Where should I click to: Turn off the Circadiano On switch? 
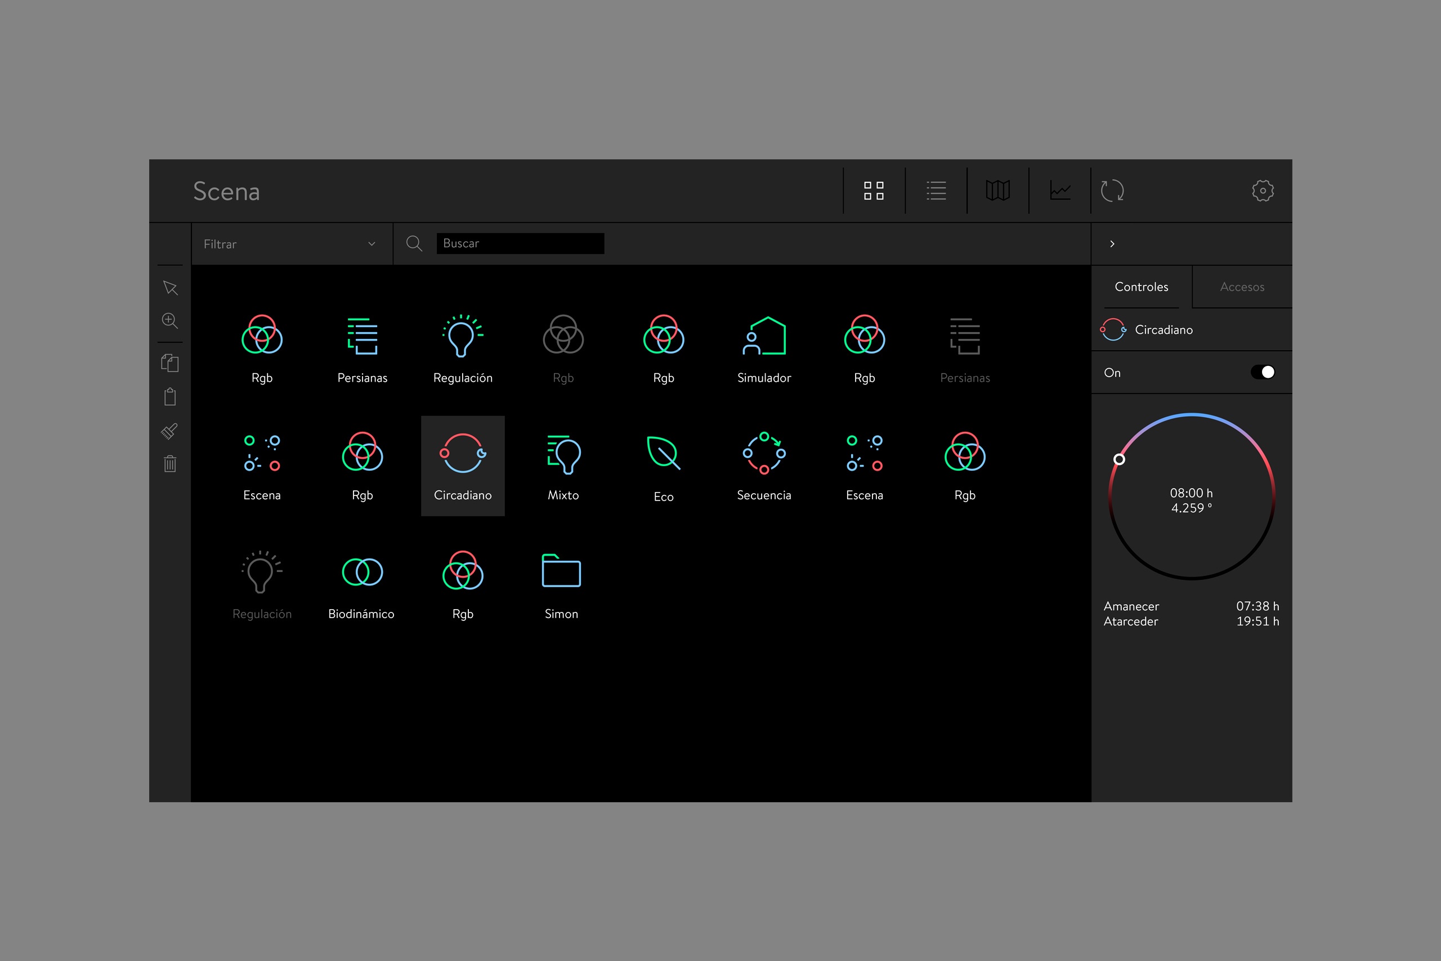(x=1263, y=372)
